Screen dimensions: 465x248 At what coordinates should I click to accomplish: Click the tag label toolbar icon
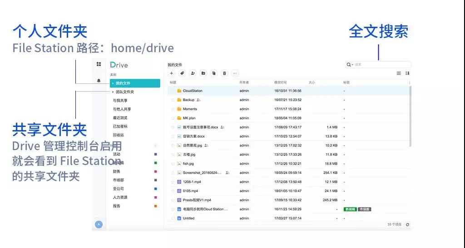coord(182,73)
